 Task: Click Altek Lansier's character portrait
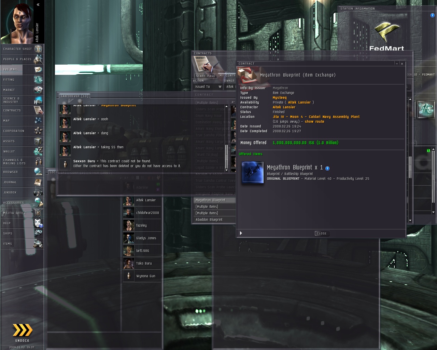pyautogui.click(x=17, y=22)
